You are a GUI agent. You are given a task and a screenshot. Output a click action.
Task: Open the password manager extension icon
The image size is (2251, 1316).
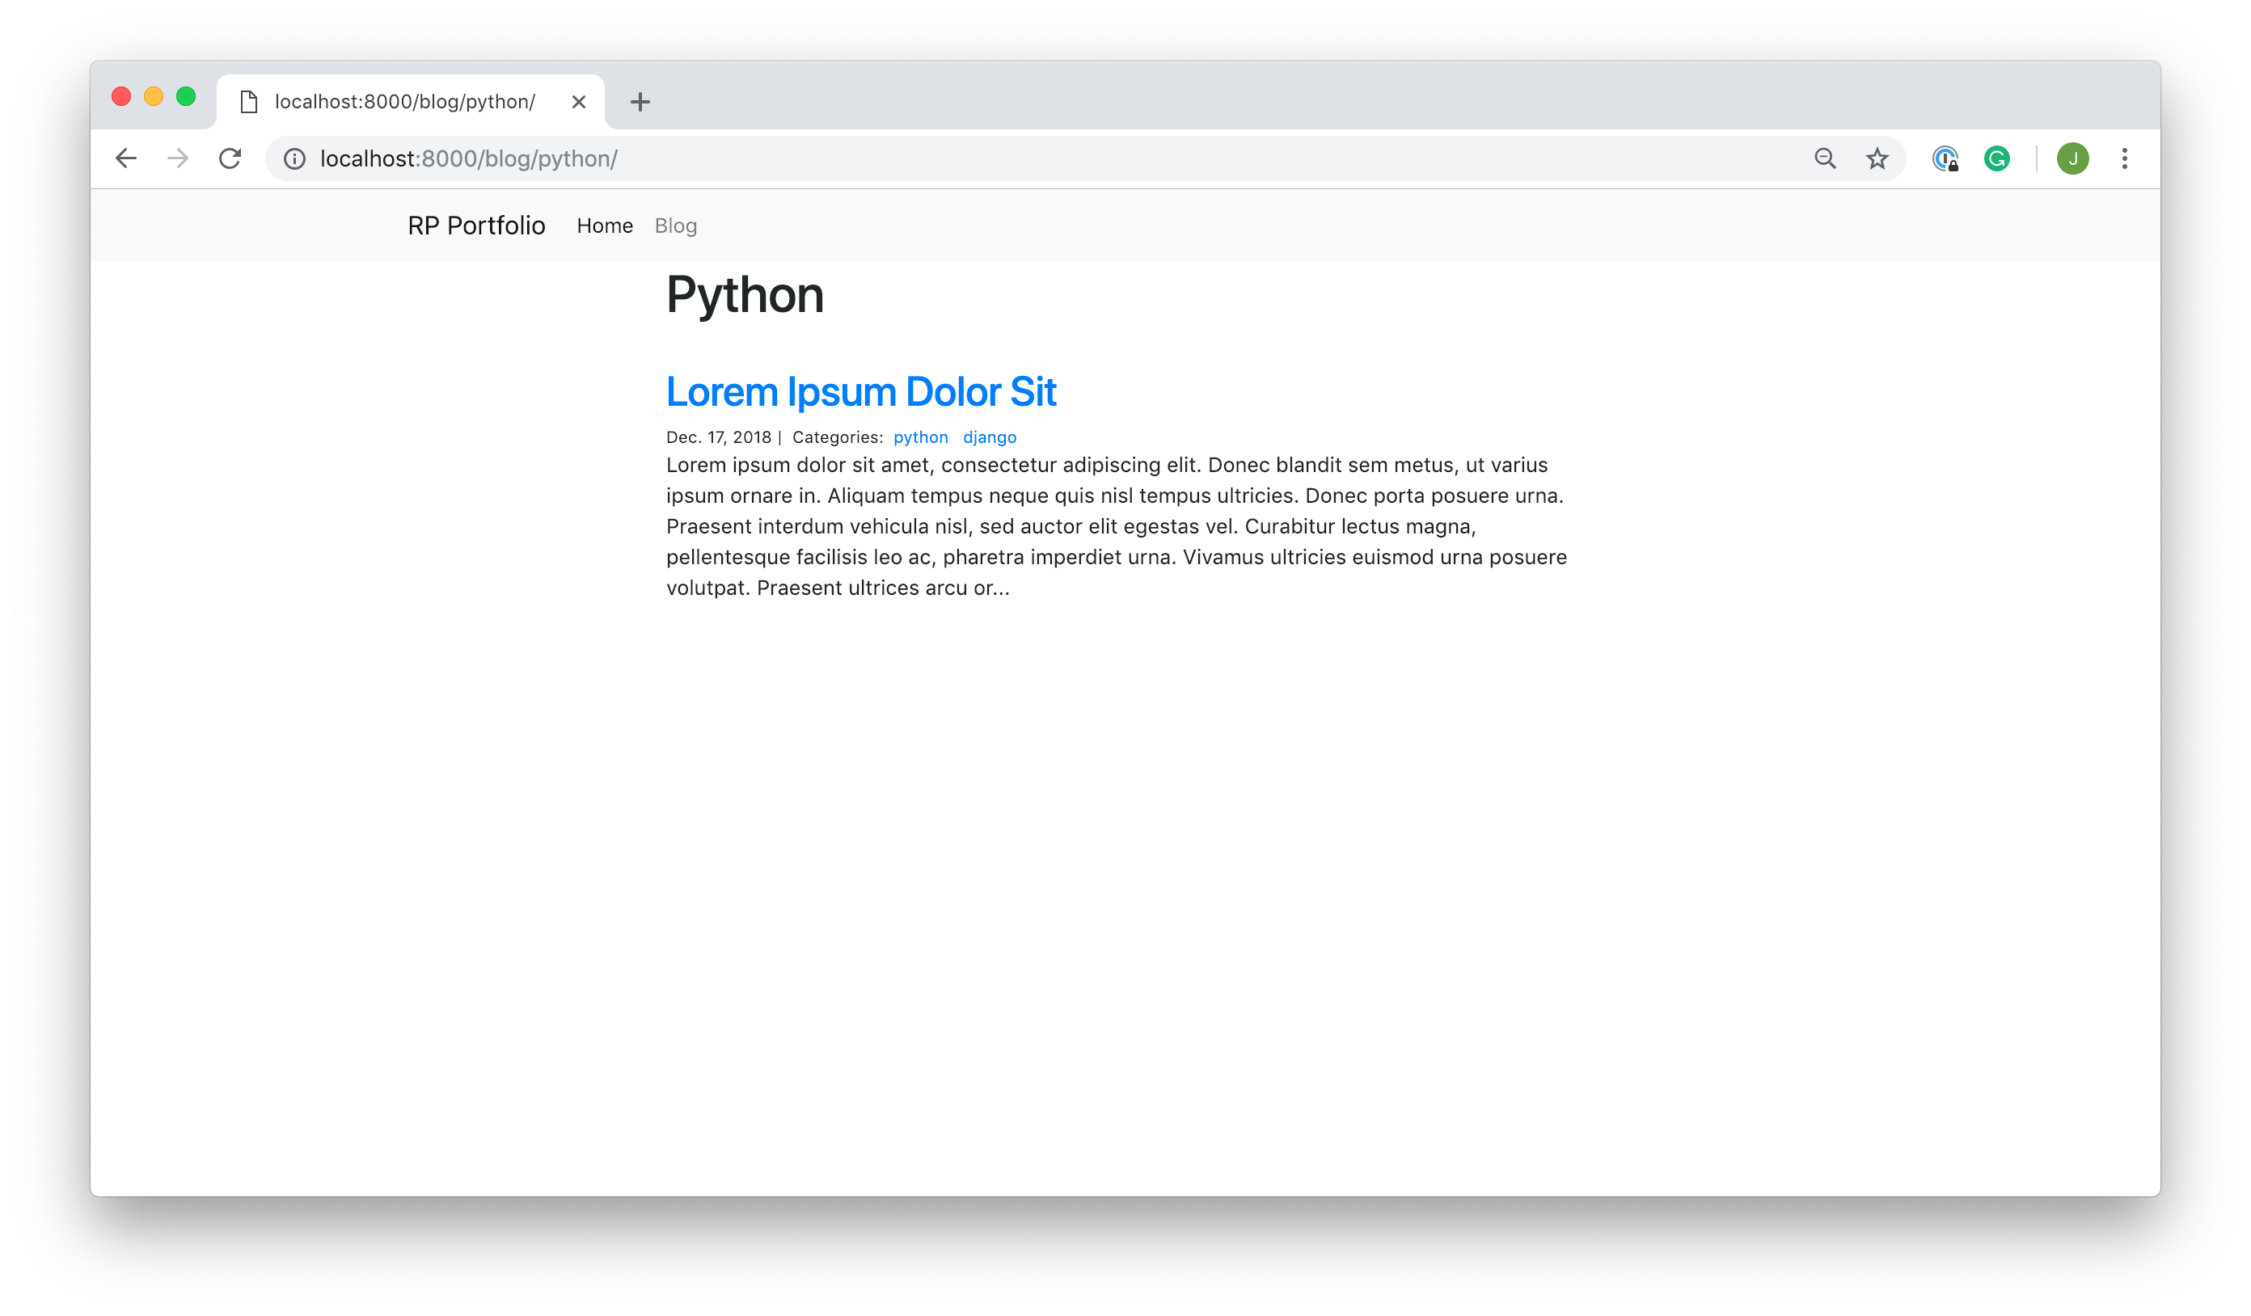[1945, 159]
